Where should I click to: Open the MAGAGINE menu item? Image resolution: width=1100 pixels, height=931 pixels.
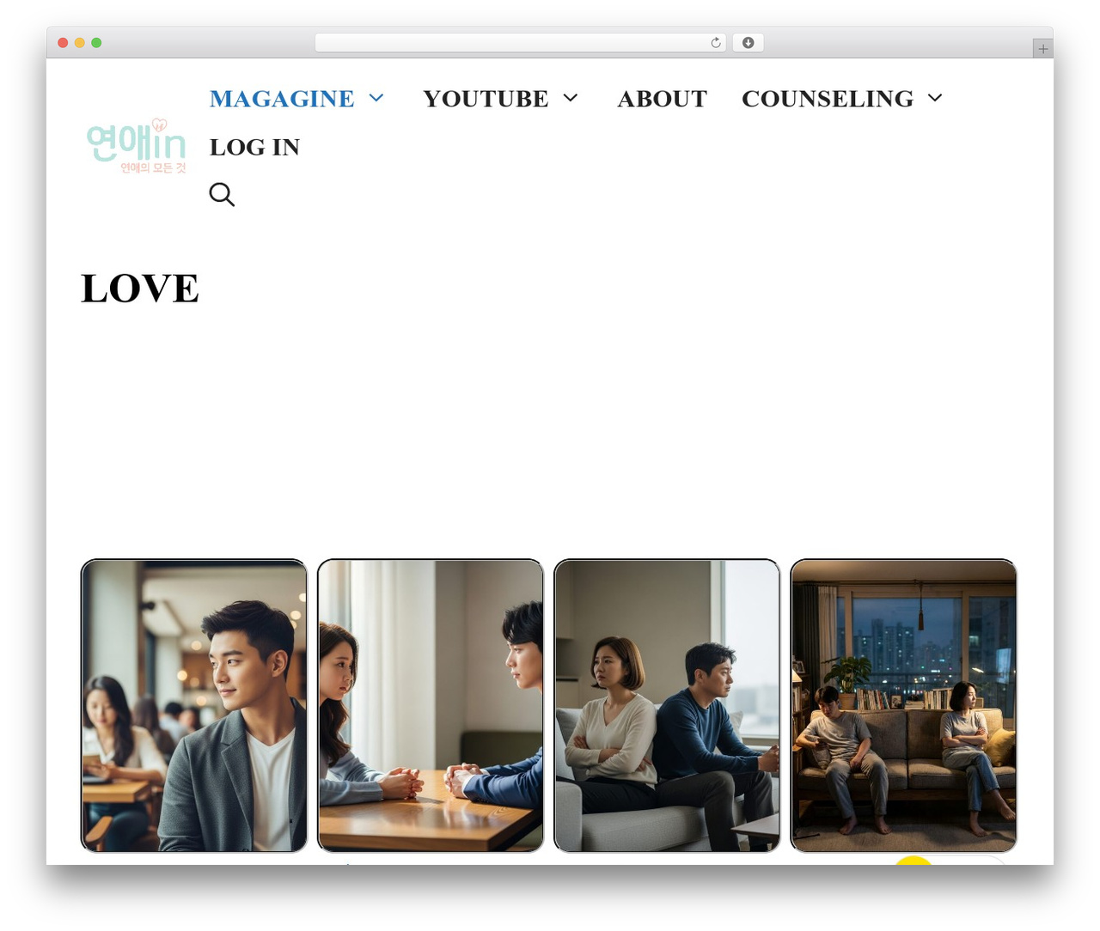tap(282, 99)
